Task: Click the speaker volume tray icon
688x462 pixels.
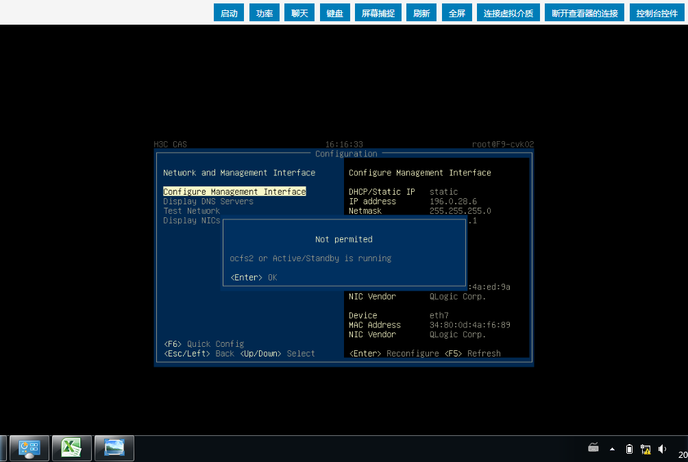Action: [662, 449]
